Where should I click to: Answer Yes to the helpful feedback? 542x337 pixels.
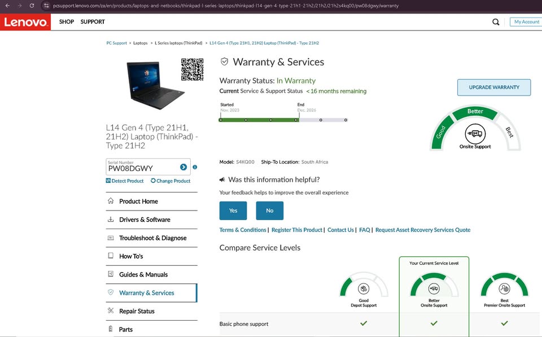(x=233, y=211)
